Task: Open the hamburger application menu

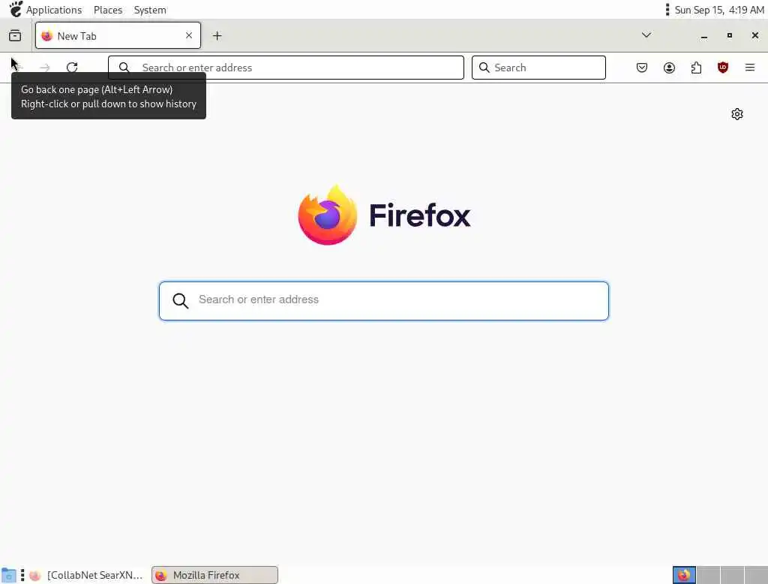Action: 750,68
